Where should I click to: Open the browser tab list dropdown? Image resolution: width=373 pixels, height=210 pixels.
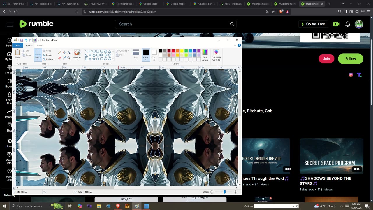[x=343, y=4]
